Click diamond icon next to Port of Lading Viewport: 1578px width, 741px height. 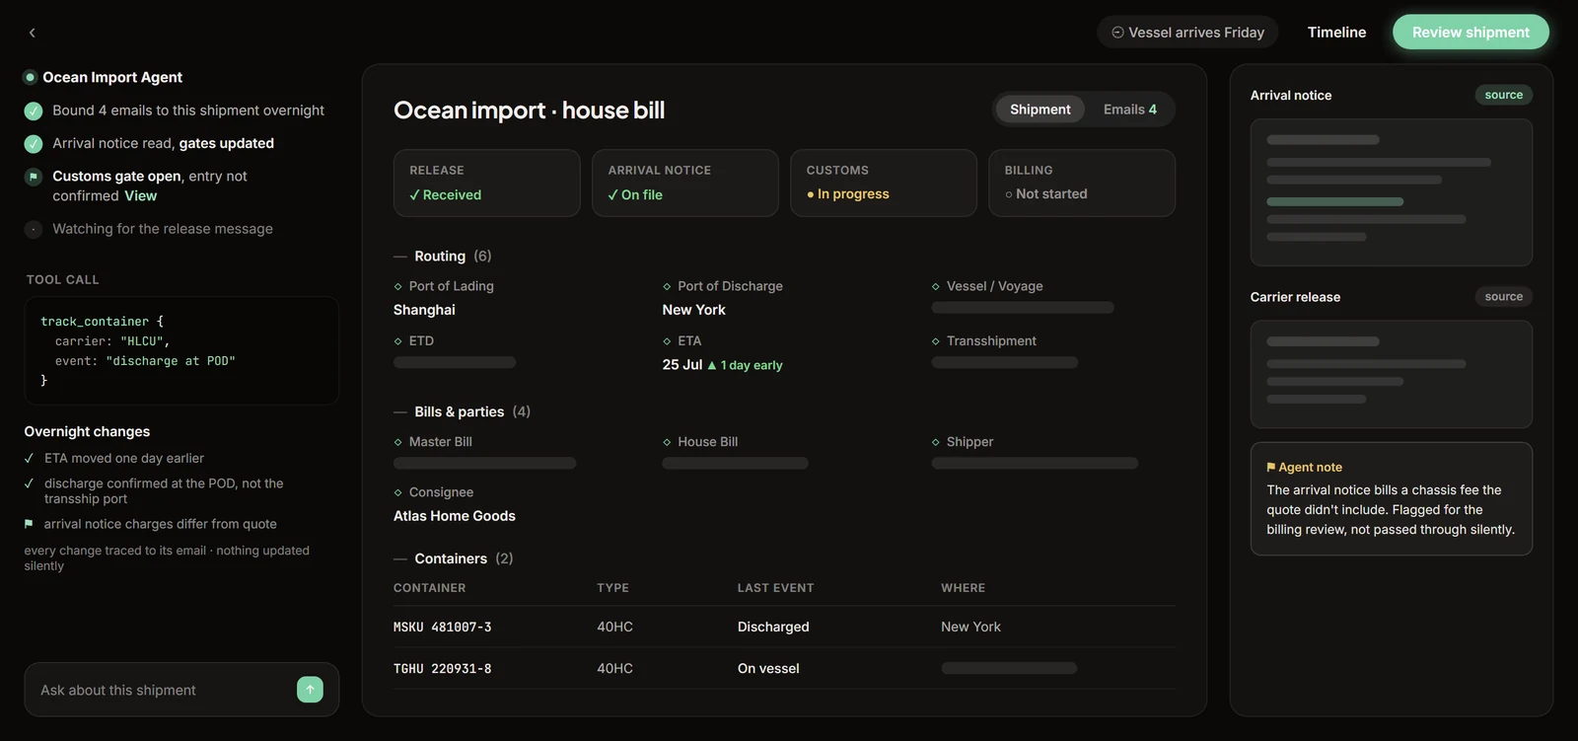pyautogui.click(x=398, y=286)
